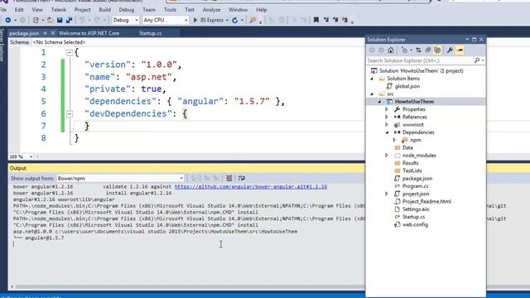This screenshot has width=530, height=298.
Task: Click the Clear All output icon
Action: pyautogui.click(x=229, y=178)
